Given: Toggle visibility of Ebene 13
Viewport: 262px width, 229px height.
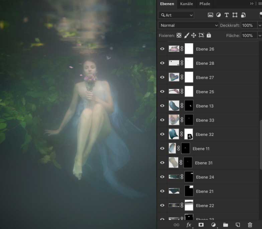Looking at the screenshot, I should 162,106.
